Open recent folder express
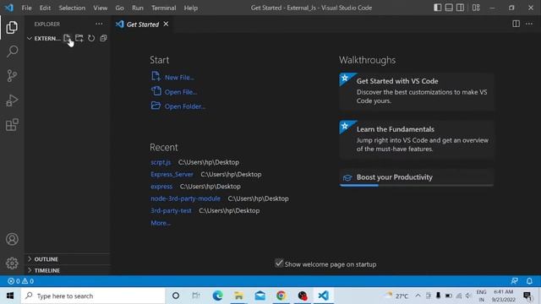This screenshot has height=304, width=541. 161,187
